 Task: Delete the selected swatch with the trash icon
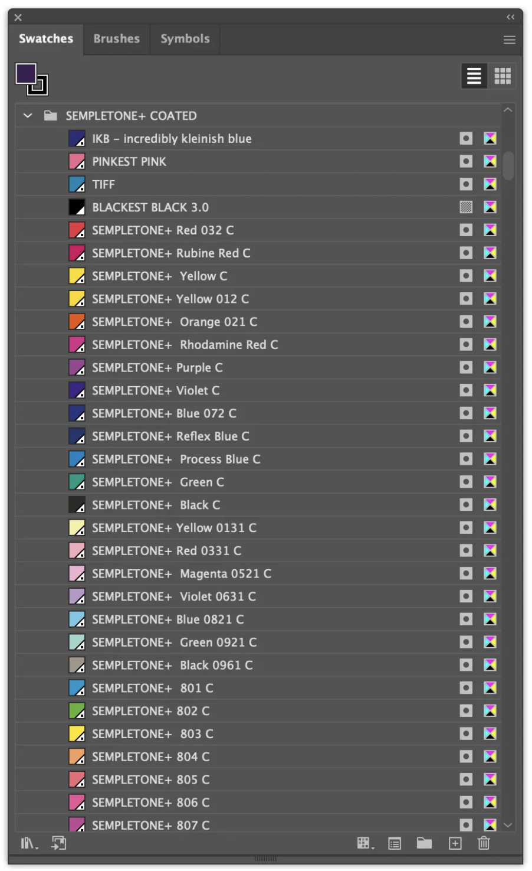click(484, 843)
